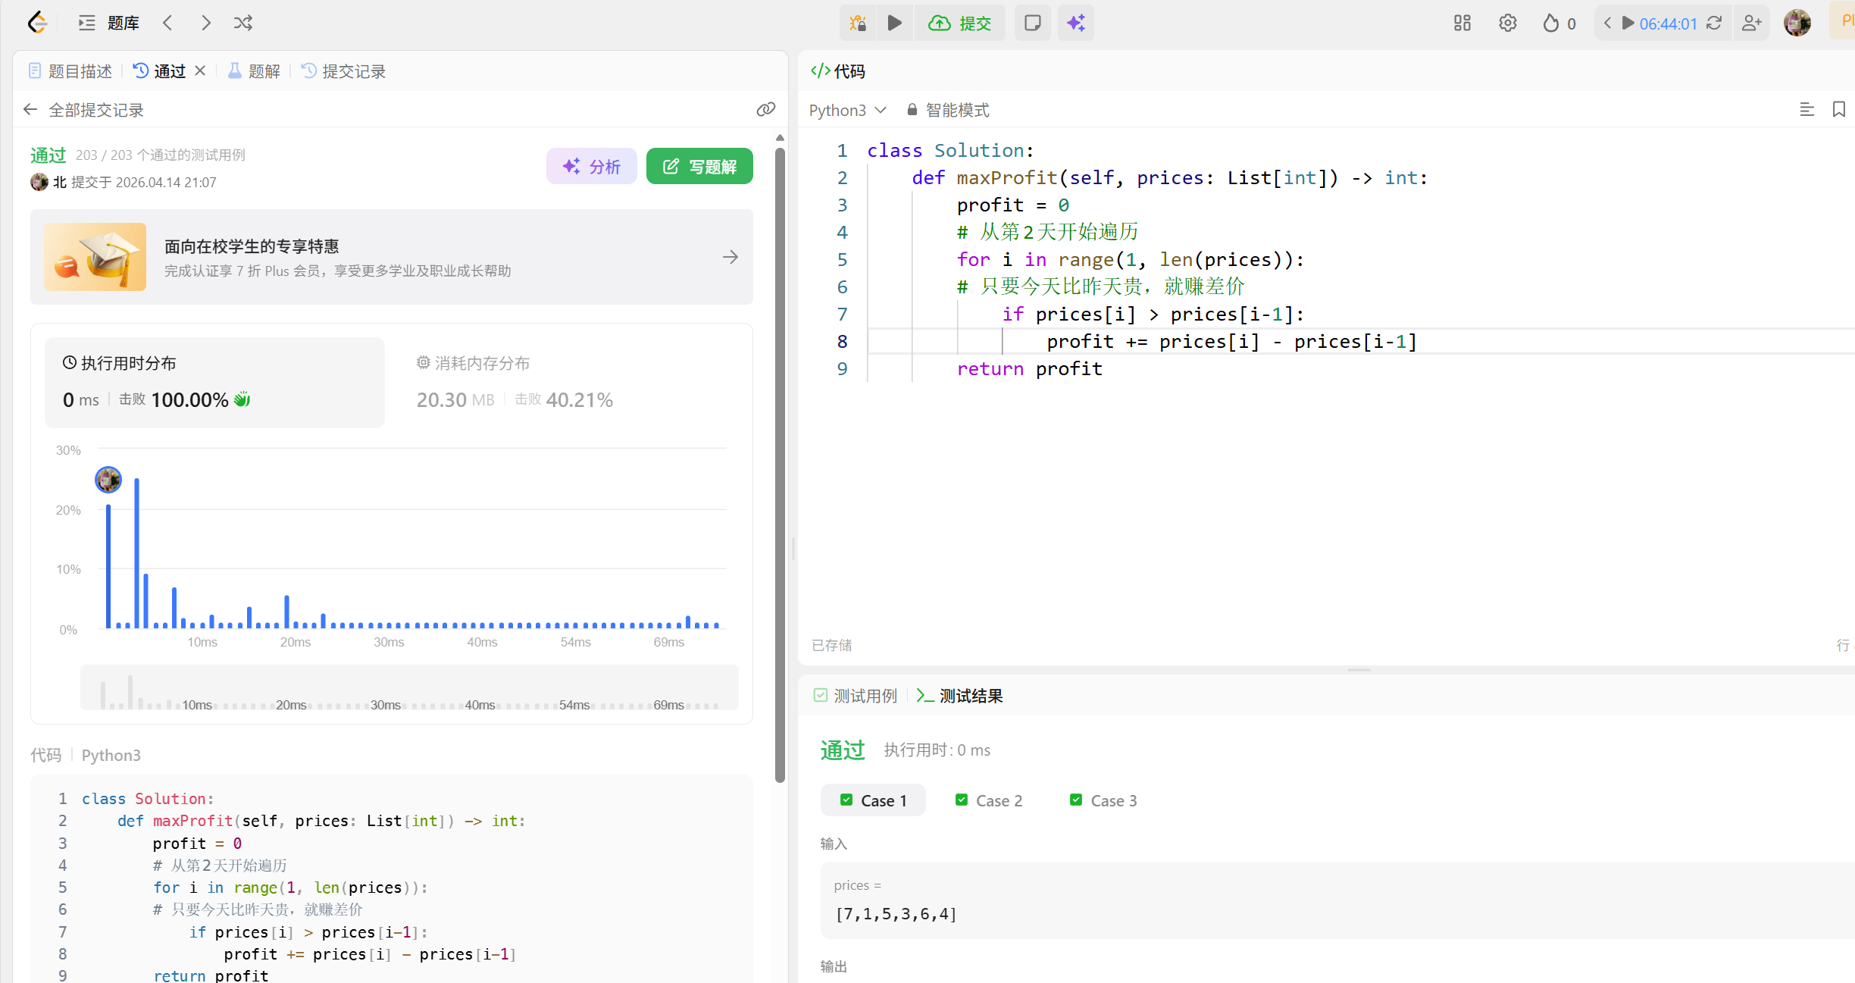This screenshot has width=1855, height=983.
Task: Click the 提交 submit button
Action: [x=960, y=23]
